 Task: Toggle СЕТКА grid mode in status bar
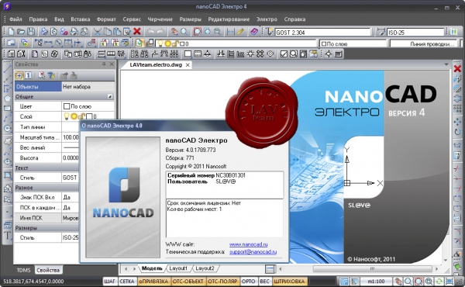[x=127, y=281]
